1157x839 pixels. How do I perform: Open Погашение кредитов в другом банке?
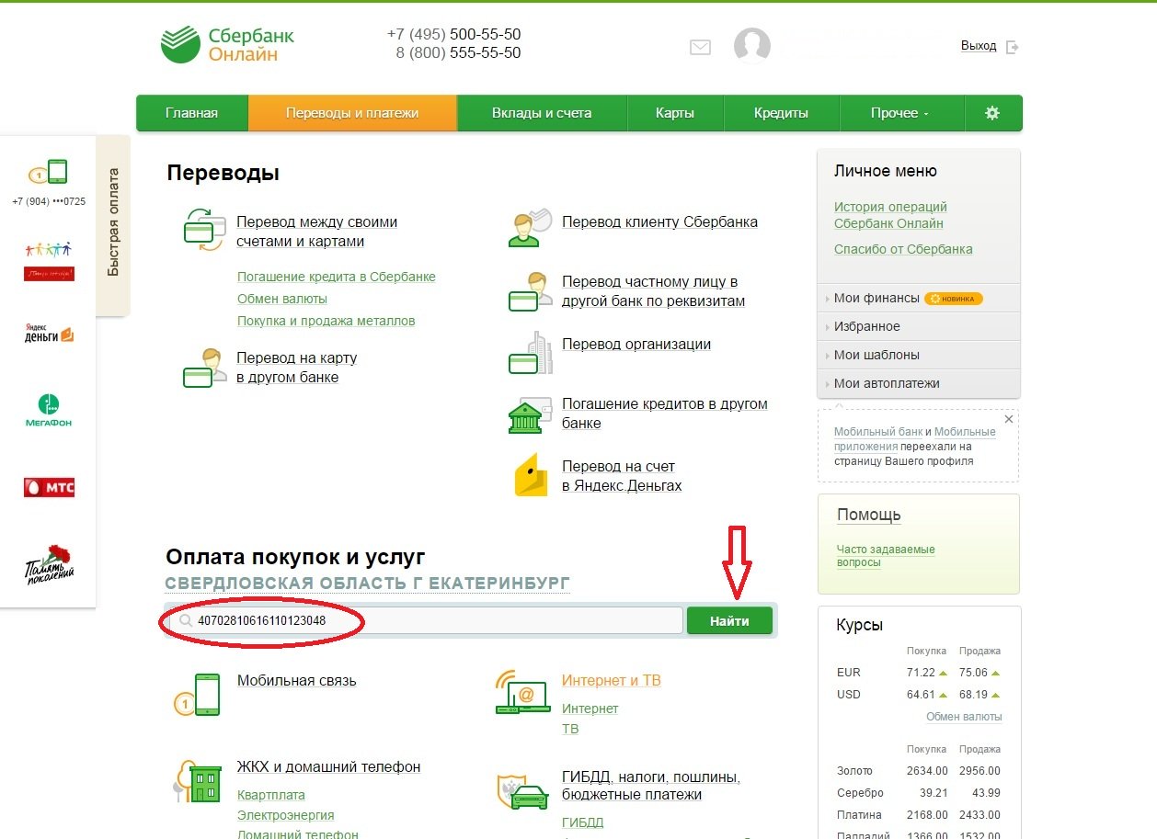pyautogui.click(x=665, y=414)
